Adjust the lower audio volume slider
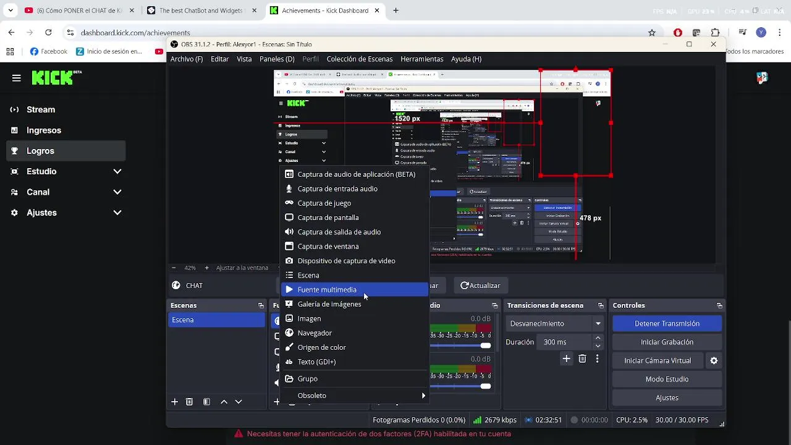Screen dimensions: 791x445 point(486,386)
